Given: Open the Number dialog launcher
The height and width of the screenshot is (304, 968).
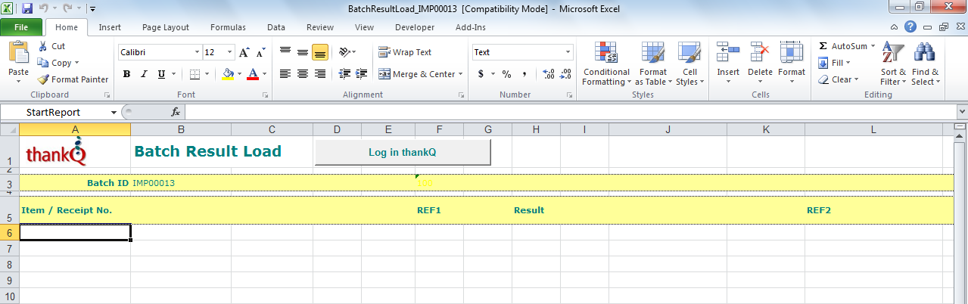Looking at the screenshot, I should [569, 95].
